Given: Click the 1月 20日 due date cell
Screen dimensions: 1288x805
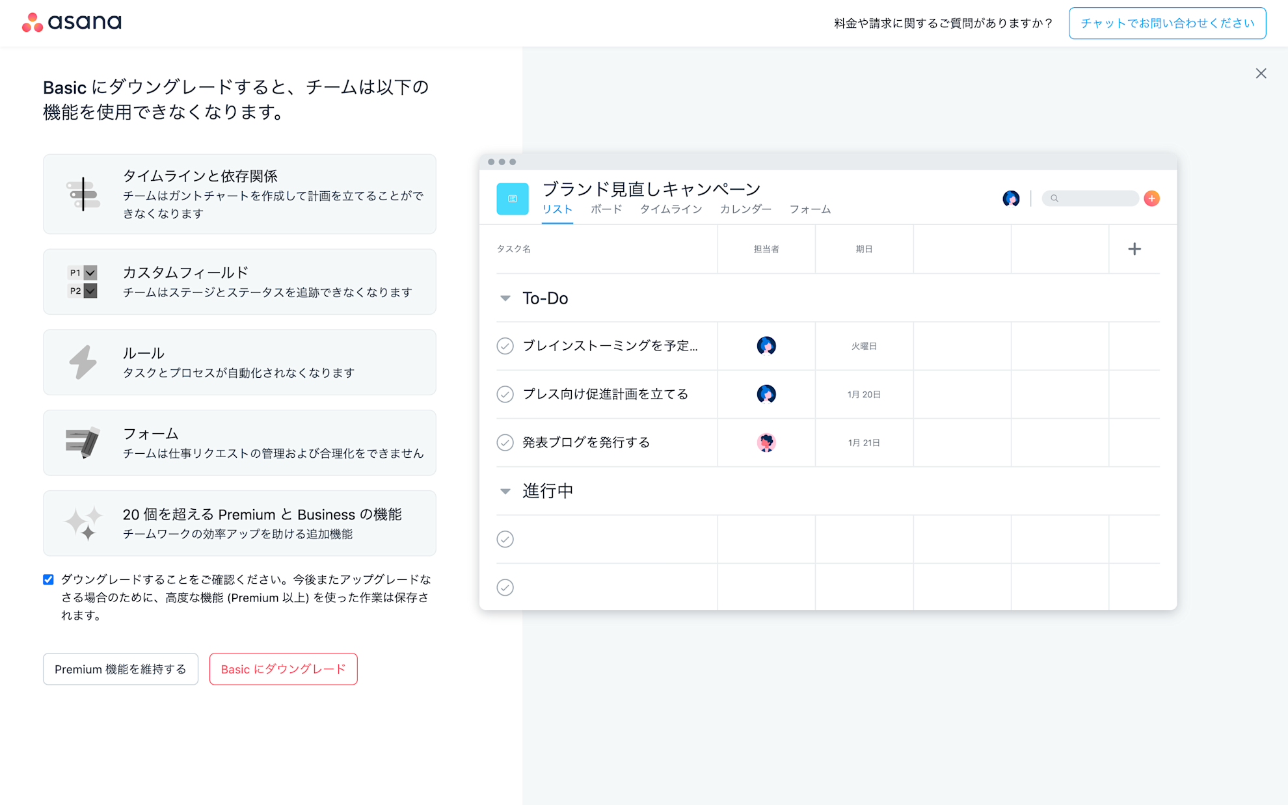Looking at the screenshot, I should [864, 394].
